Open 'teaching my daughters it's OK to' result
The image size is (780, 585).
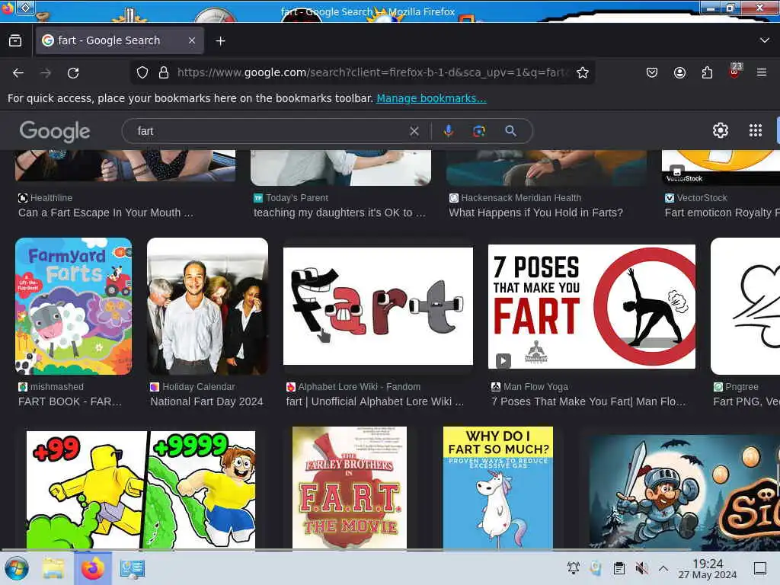(340, 213)
